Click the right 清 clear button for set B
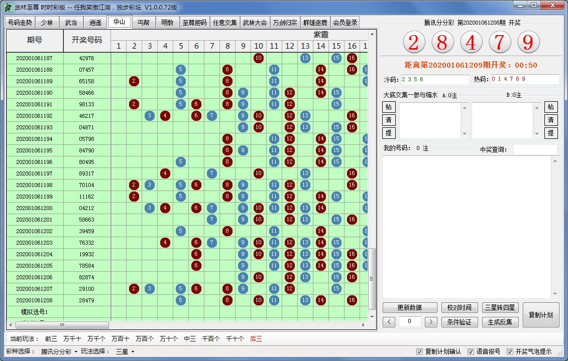Image resolution: width=568 pixels, height=361 pixels. tap(551, 120)
